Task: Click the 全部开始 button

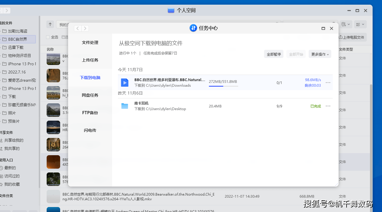Action: point(296,54)
